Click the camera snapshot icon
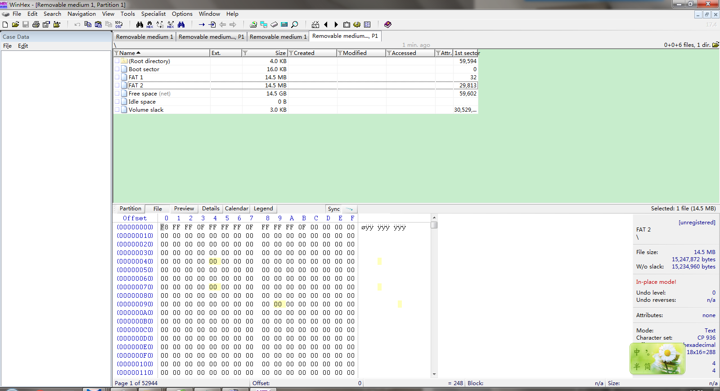Viewport: 720px width, 391px height. 346,24
